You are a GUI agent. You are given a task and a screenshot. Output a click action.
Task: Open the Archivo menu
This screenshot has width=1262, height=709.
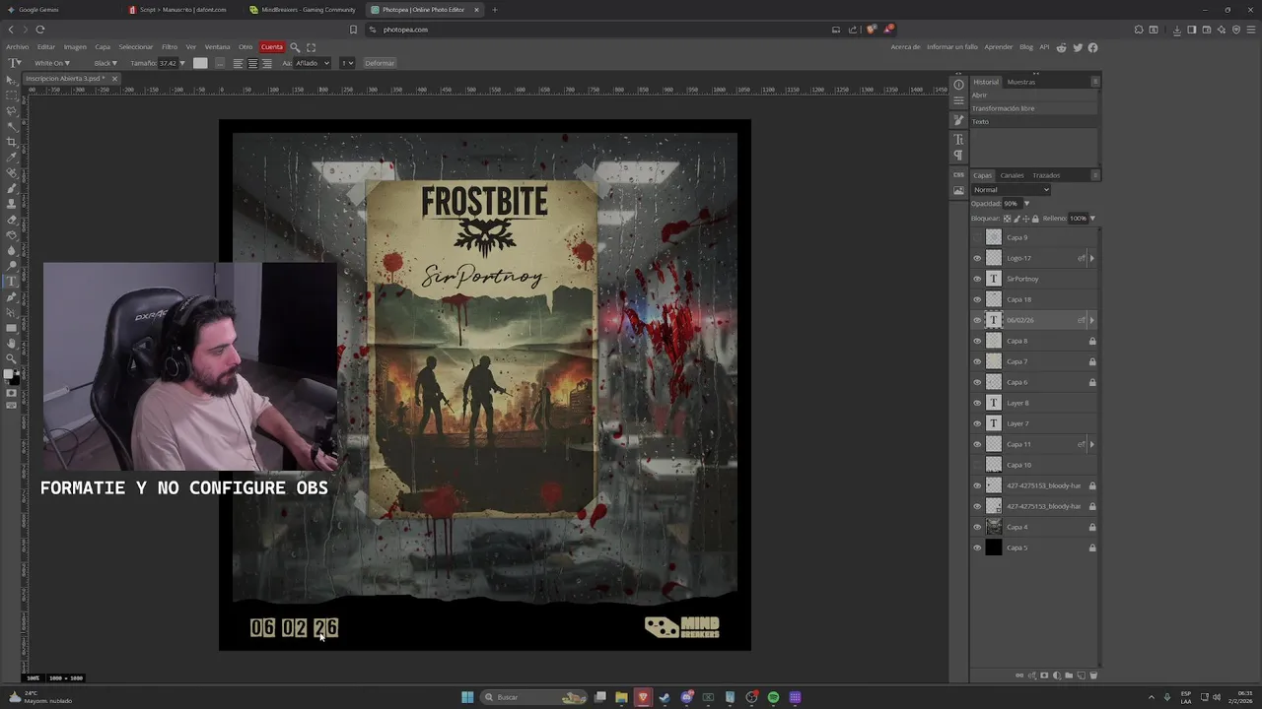coord(17,47)
